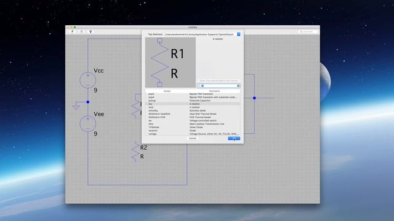The height and width of the screenshot is (221, 394).
Task: Select the varactor symbol row
Action: coord(193,131)
